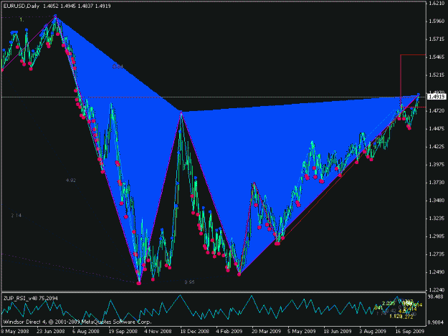
Task: Click the 1.4225 price axis label
Action: point(437,146)
